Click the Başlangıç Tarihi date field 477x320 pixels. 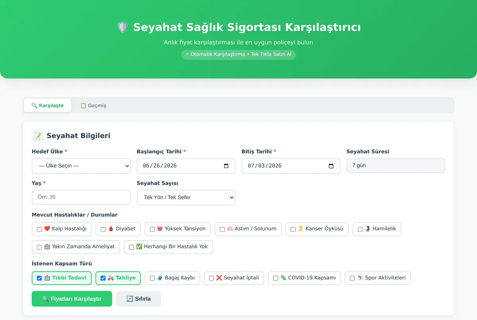[x=186, y=166]
